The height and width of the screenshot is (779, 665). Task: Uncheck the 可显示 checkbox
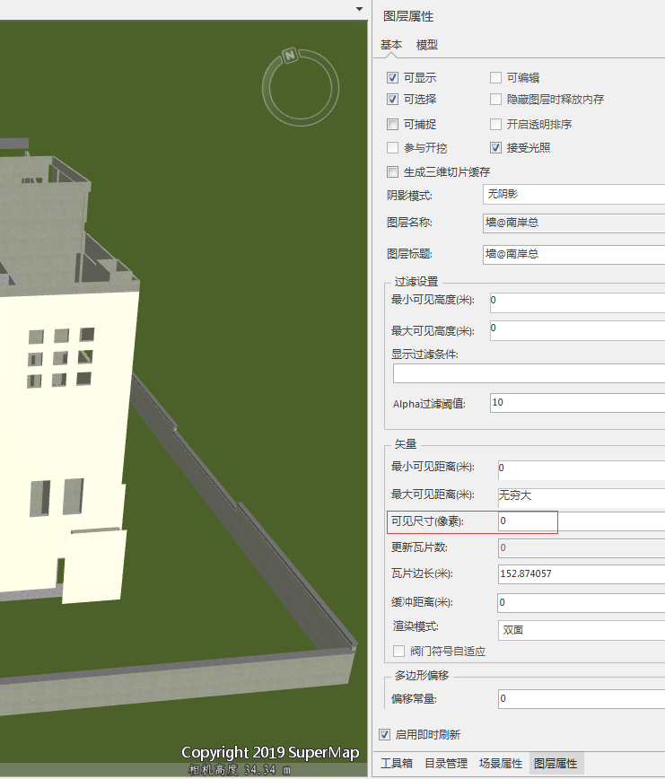click(392, 78)
